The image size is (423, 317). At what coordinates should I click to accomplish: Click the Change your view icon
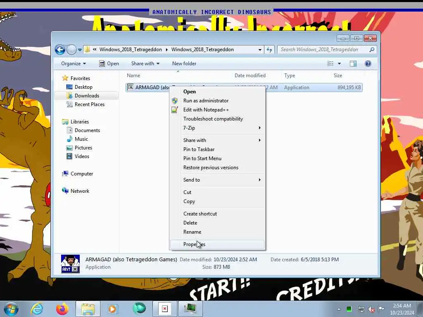click(x=330, y=64)
